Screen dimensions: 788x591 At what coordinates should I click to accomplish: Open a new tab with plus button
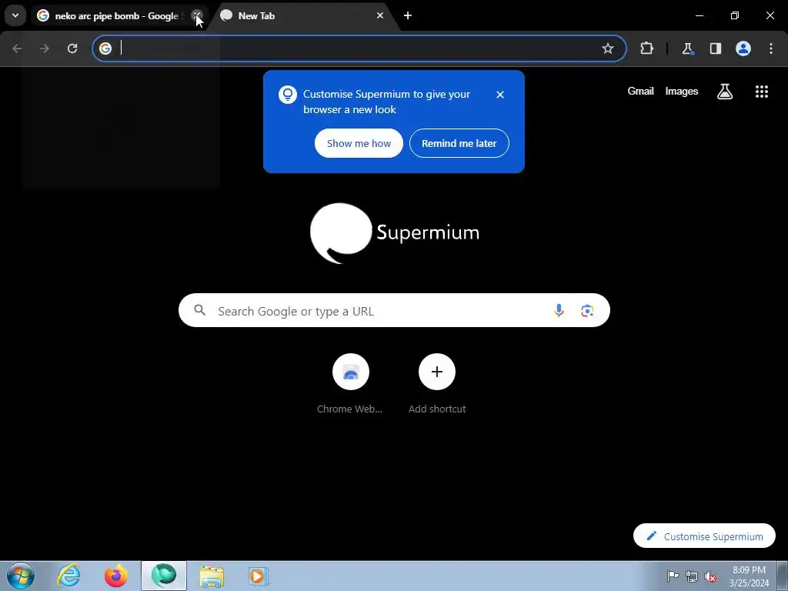point(408,15)
